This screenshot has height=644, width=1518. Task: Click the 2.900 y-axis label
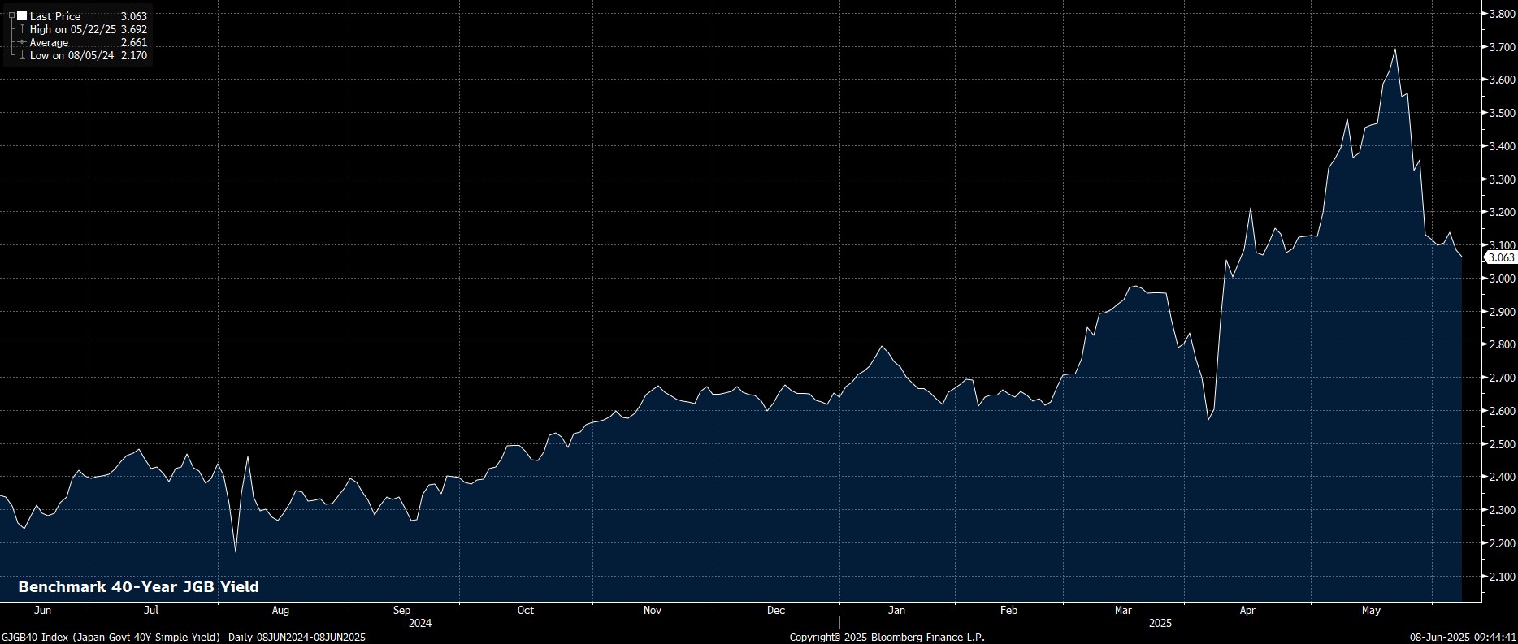click(1501, 312)
